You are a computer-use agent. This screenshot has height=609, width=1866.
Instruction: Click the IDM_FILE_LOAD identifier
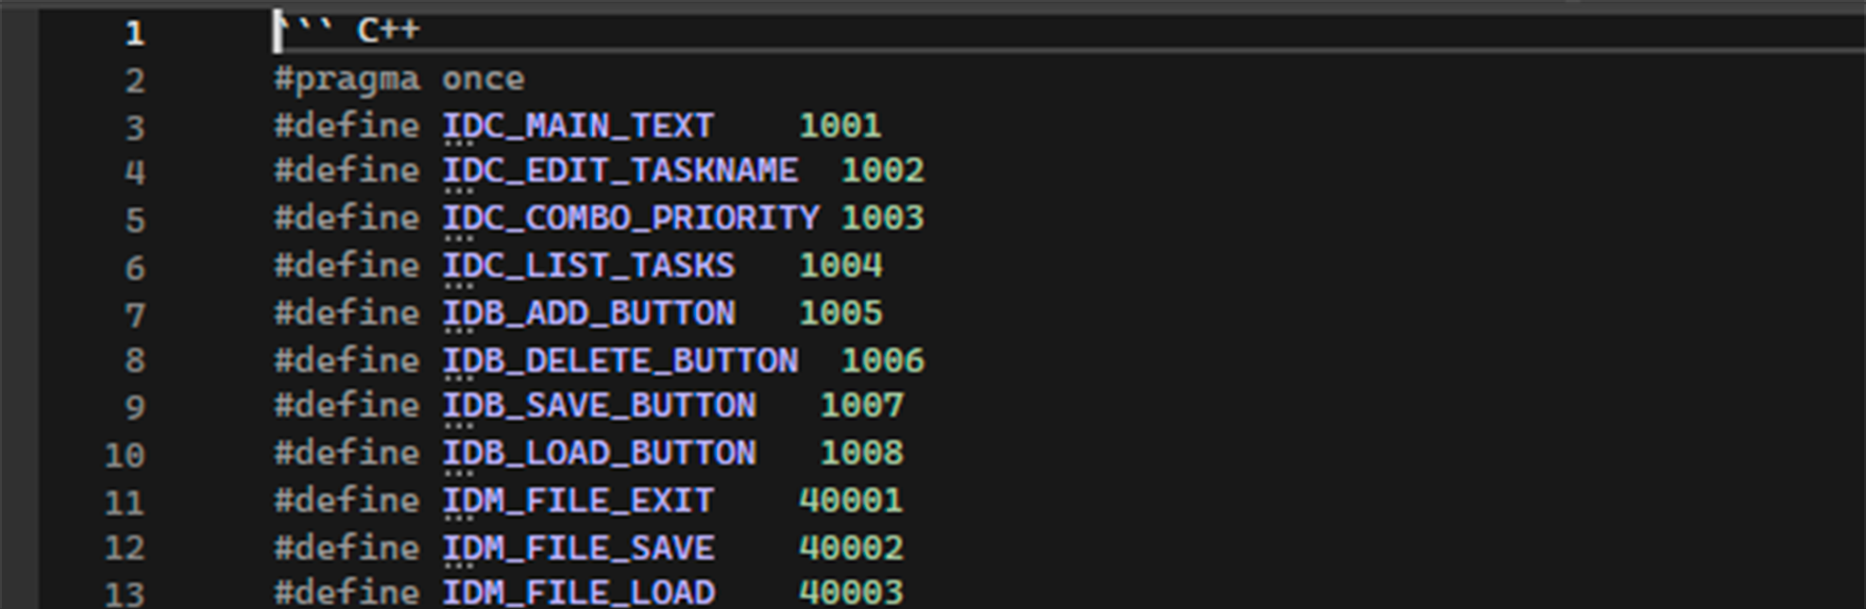(x=578, y=593)
